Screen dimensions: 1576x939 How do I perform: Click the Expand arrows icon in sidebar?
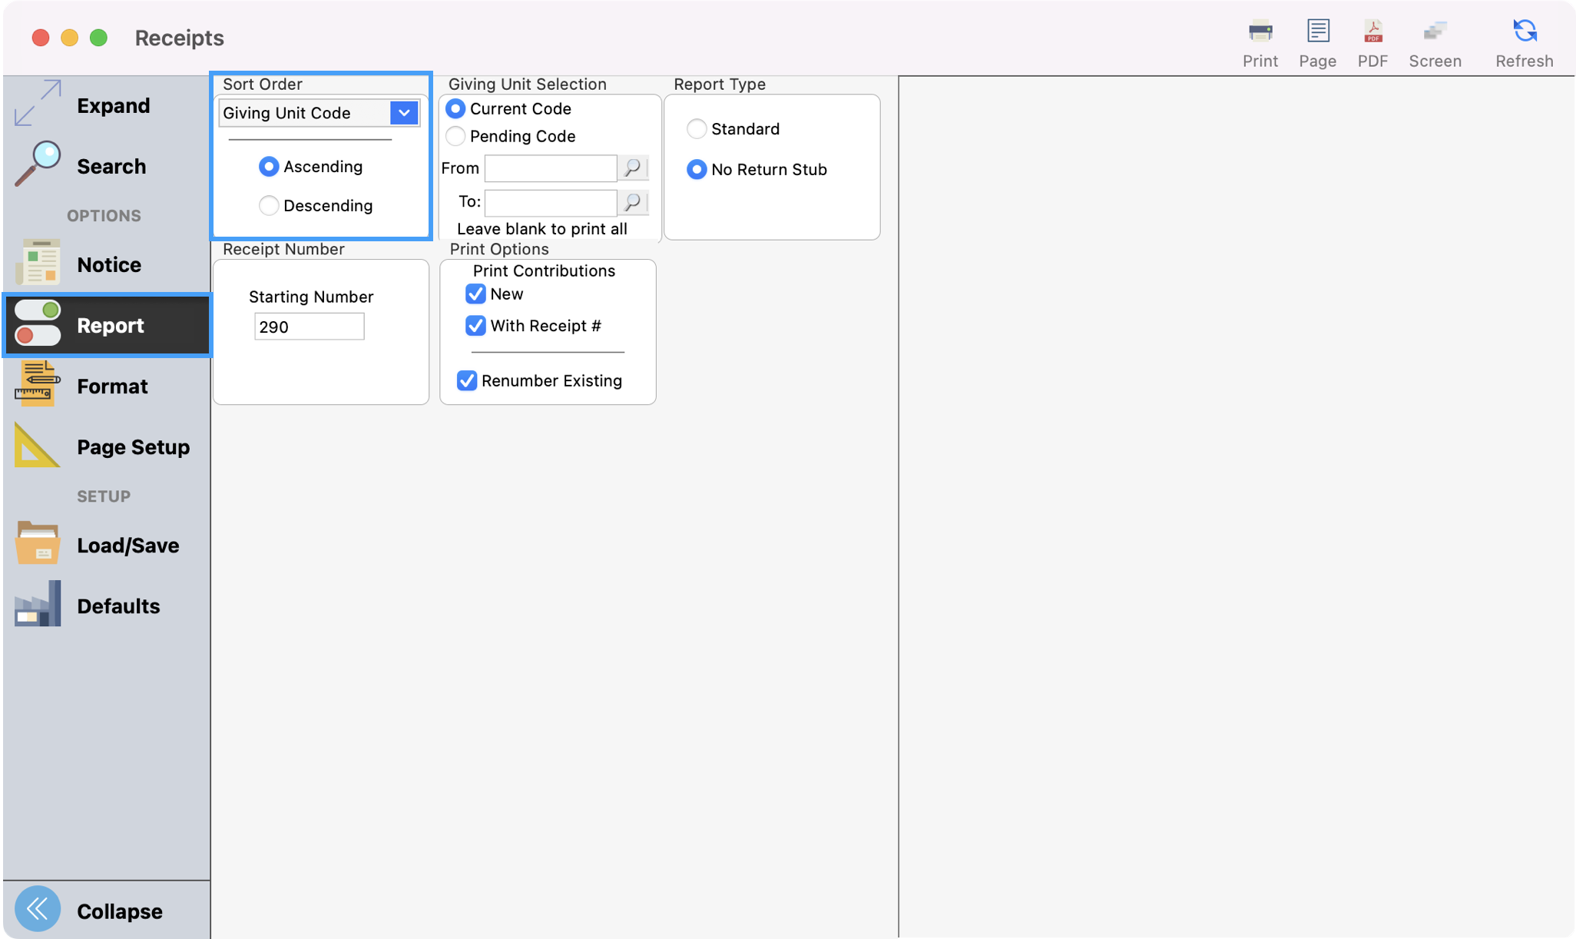(x=37, y=105)
